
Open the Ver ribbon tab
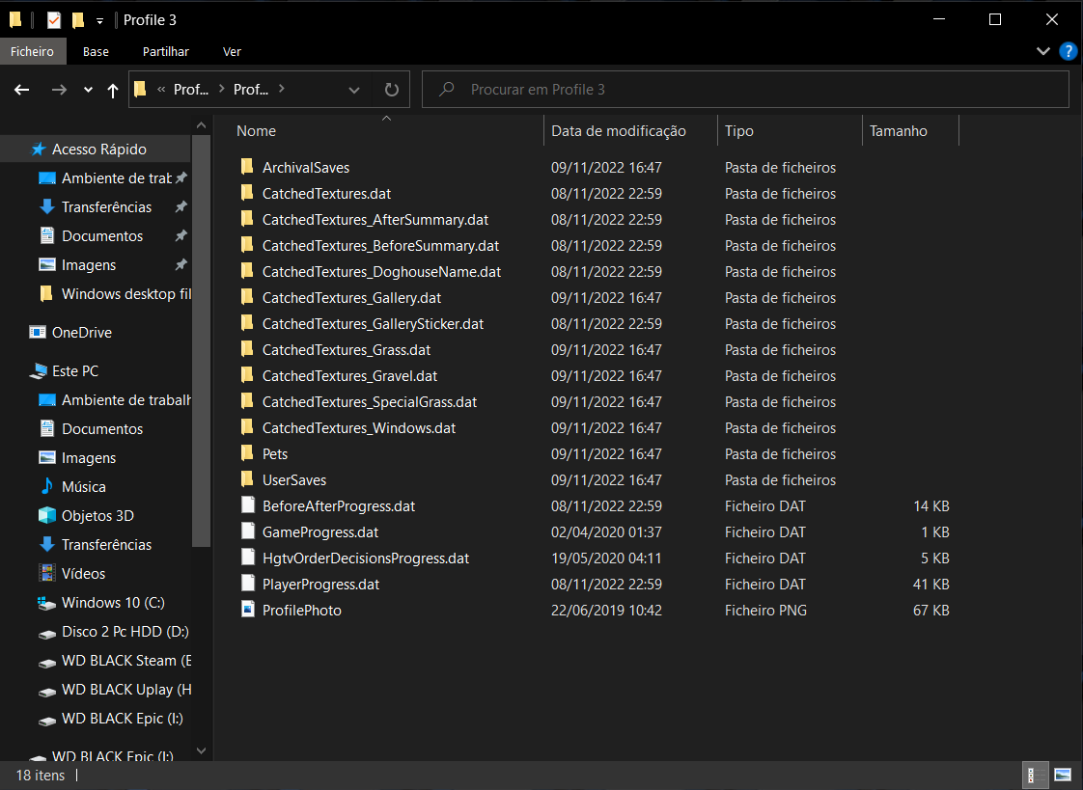232,51
